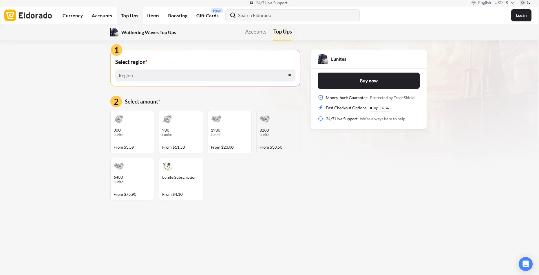
Task: Click the search magnifier icon
Action: click(x=233, y=15)
